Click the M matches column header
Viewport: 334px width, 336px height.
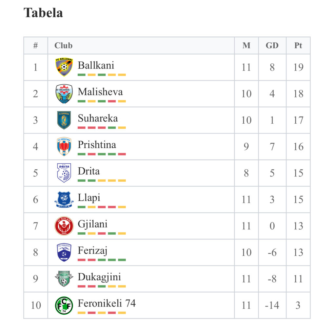point(246,45)
